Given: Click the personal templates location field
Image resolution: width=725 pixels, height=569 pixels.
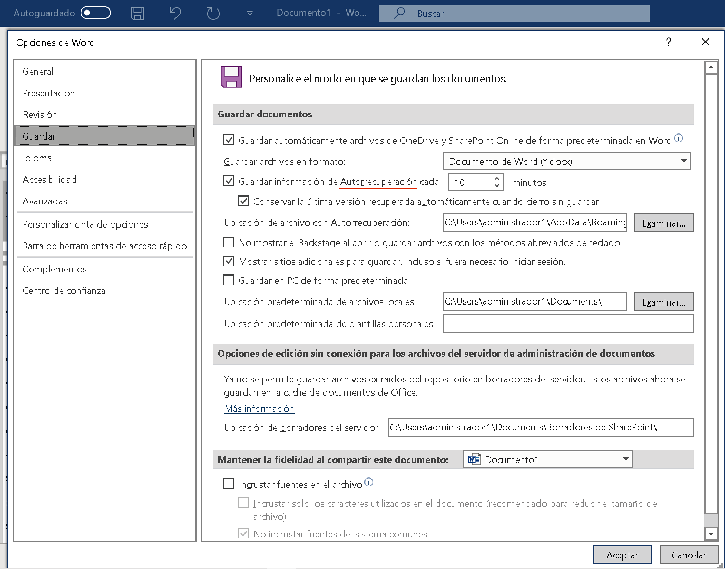Looking at the screenshot, I should [x=569, y=323].
